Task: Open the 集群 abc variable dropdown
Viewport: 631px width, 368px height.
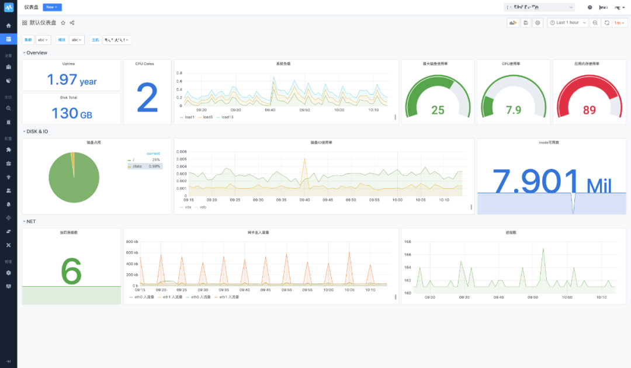Action: (x=43, y=40)
